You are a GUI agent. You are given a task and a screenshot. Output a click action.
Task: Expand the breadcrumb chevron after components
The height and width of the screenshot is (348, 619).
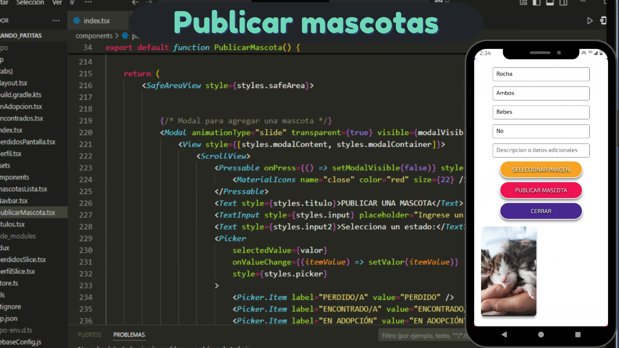[x=117, y=36]
